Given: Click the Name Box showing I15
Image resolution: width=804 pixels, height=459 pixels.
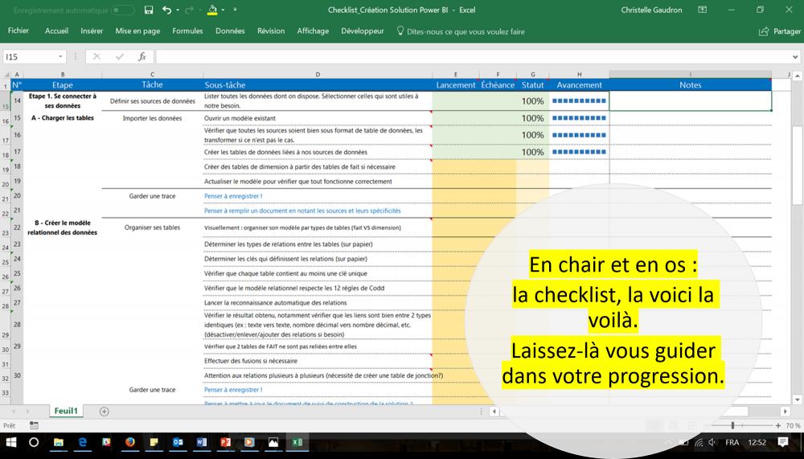Looking at the screenshot, I should [x=30, y=56].
